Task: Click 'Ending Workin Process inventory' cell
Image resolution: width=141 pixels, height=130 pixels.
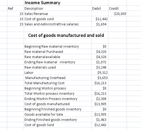Action: tap(58, 99)
